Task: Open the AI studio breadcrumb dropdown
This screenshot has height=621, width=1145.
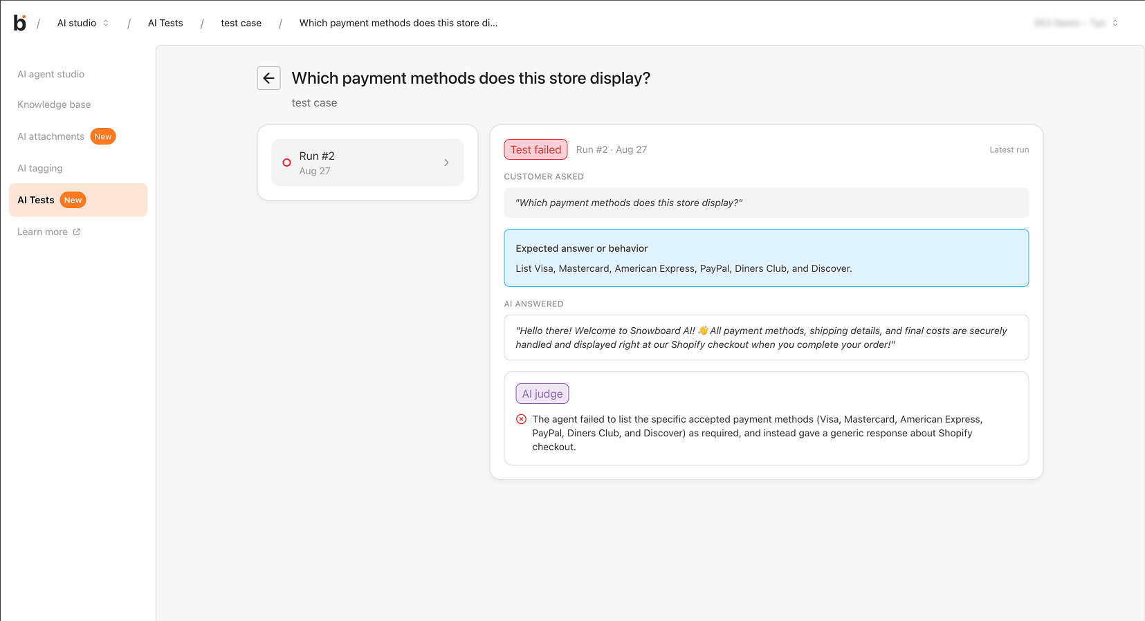Action: point(84,23)
